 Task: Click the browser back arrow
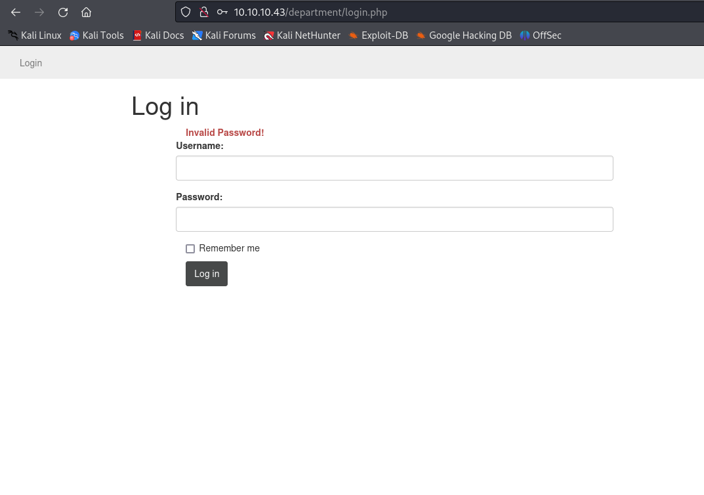pos(16,12)
